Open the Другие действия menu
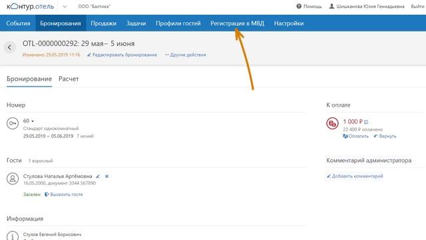The width and height of the screenshot is (426, 240). click(x=185, y=55)
